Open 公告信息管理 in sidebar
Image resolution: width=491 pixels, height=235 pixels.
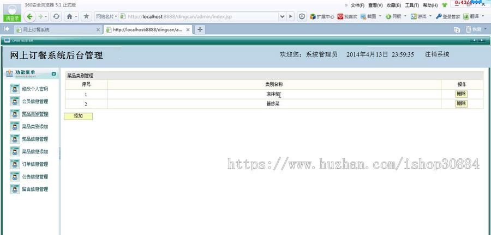point(35,177)
